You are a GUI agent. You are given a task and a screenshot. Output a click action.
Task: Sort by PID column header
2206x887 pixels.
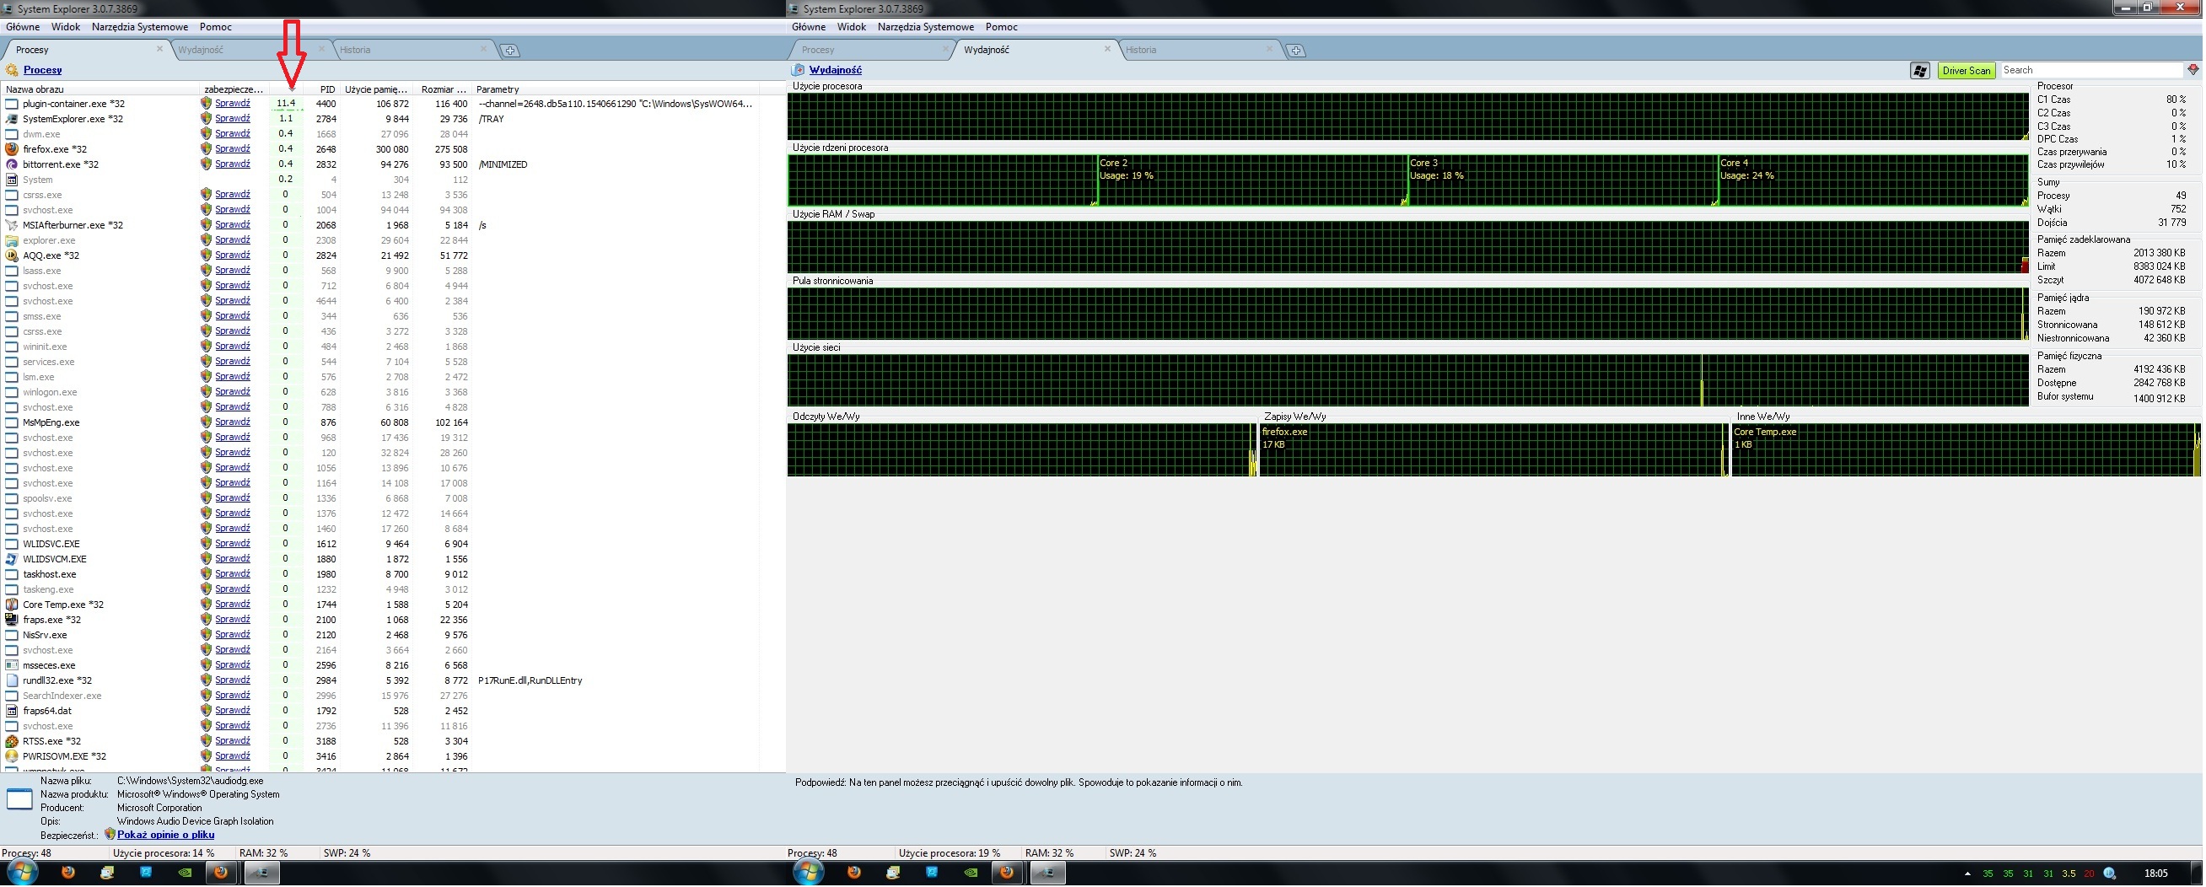(x=323, y=89)
